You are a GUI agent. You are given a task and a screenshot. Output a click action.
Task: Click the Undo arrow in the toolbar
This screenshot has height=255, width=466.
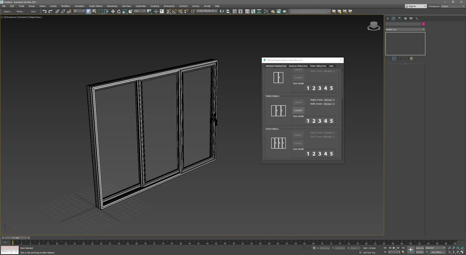[45, 11]
